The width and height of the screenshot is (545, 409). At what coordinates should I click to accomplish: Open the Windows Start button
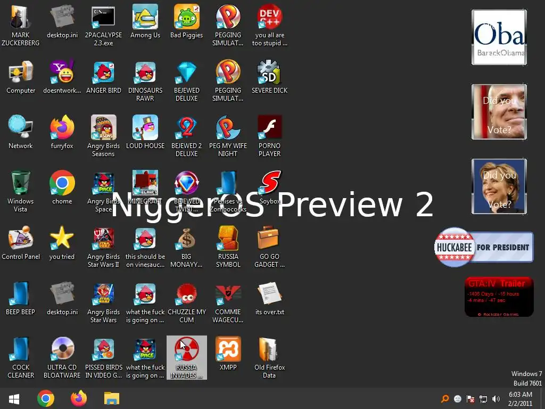(14, 398)
